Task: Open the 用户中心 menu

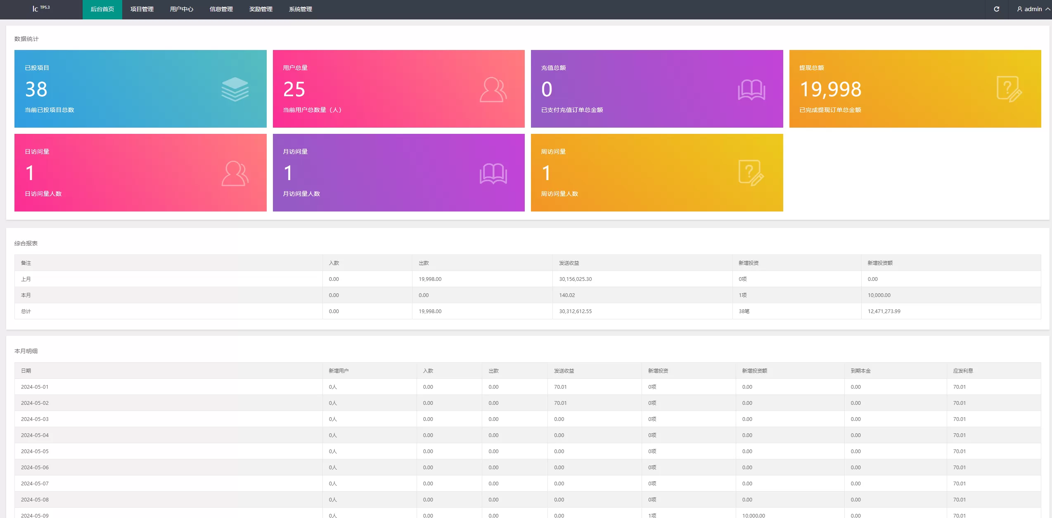Action: 181,9
